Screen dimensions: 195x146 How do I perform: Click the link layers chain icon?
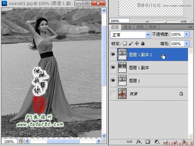click(129, 142)
